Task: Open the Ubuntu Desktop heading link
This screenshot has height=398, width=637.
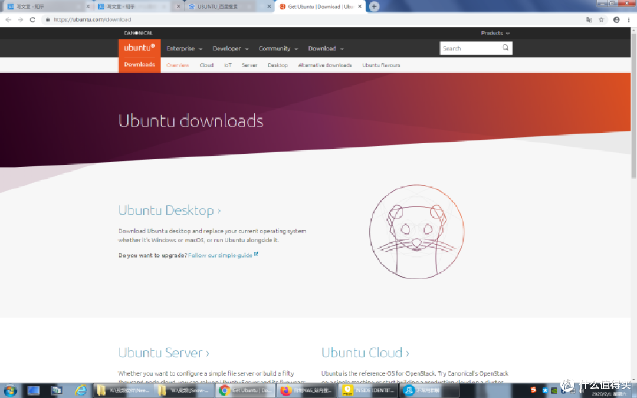Action: click(169, 210)
